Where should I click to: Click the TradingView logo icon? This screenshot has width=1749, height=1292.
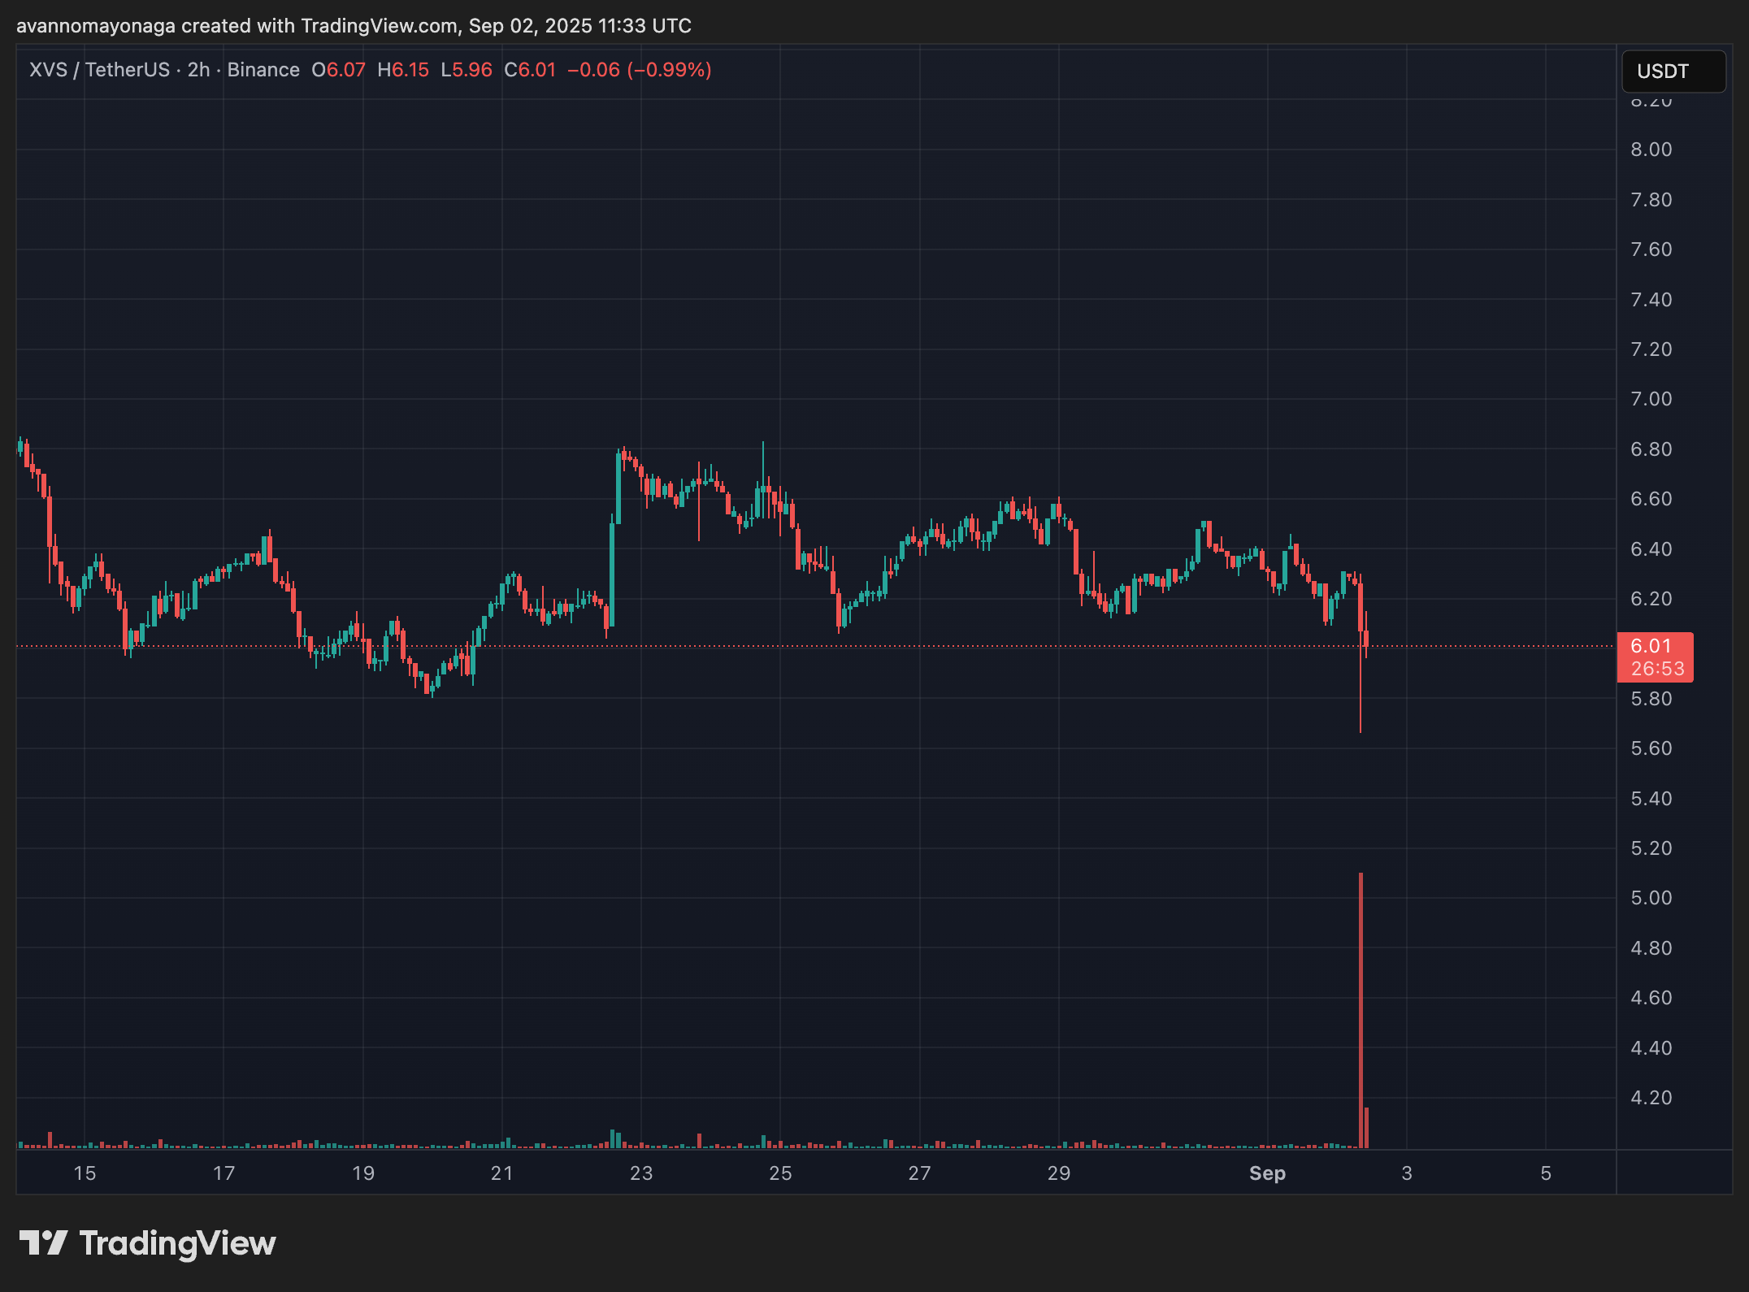(x=43, y=1242)
